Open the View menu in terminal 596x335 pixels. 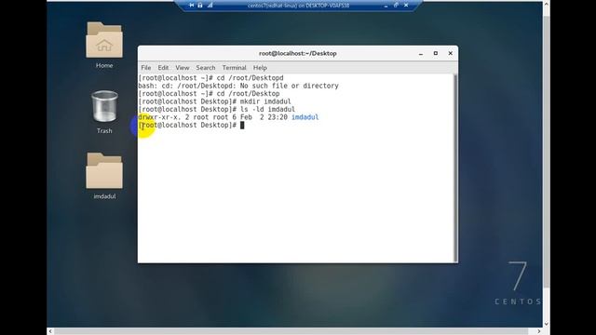(x=183, y=68)
